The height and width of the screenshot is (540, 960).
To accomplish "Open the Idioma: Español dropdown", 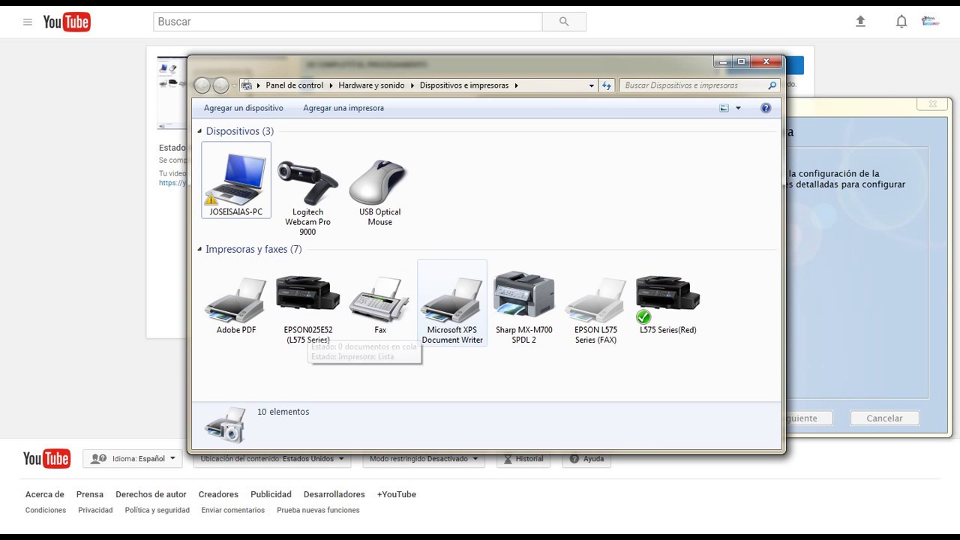I will (x=133, y=459).
